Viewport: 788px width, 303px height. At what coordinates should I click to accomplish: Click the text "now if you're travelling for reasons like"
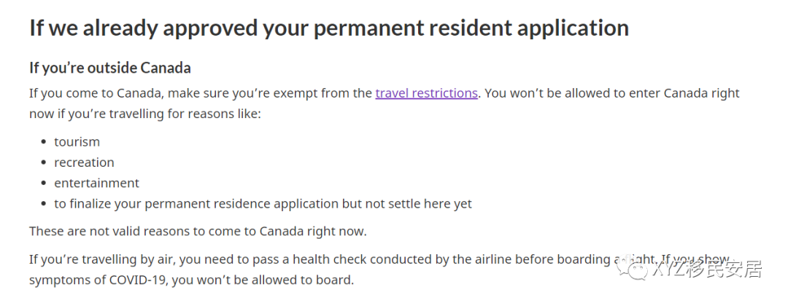point(145,114)
